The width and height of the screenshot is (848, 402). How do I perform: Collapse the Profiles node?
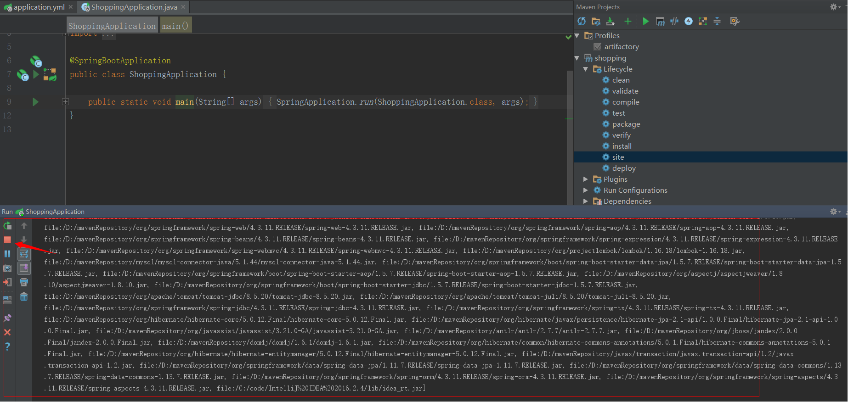pos(577,36)
